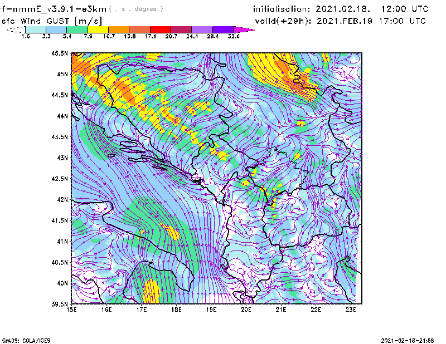Click the model name 'nmmE_v3.9.1-e3km' text

(60, 9)
